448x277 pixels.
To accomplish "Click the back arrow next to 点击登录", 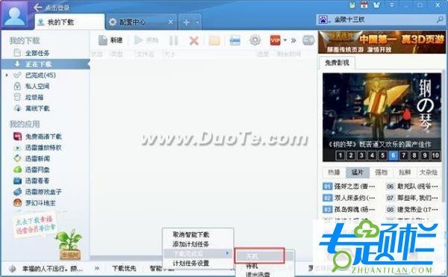I will [x=38, y=7].
